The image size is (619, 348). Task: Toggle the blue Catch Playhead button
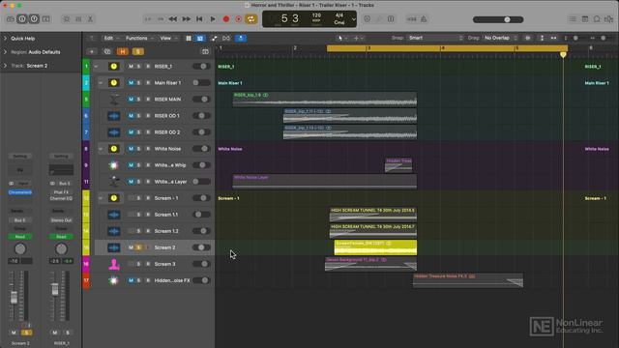241,39
